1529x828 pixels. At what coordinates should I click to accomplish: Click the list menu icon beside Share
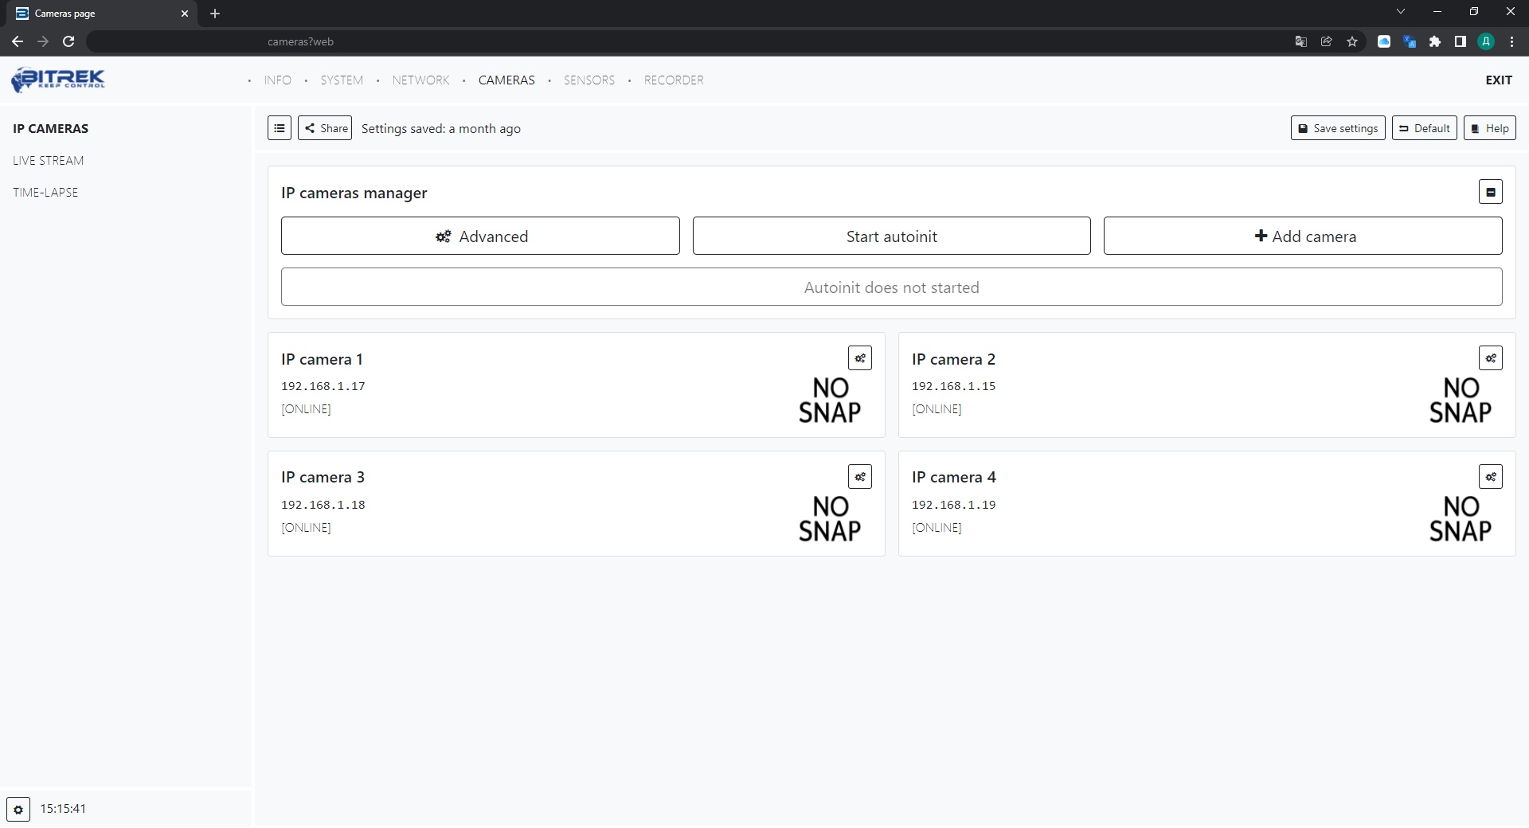pos(279,128)
